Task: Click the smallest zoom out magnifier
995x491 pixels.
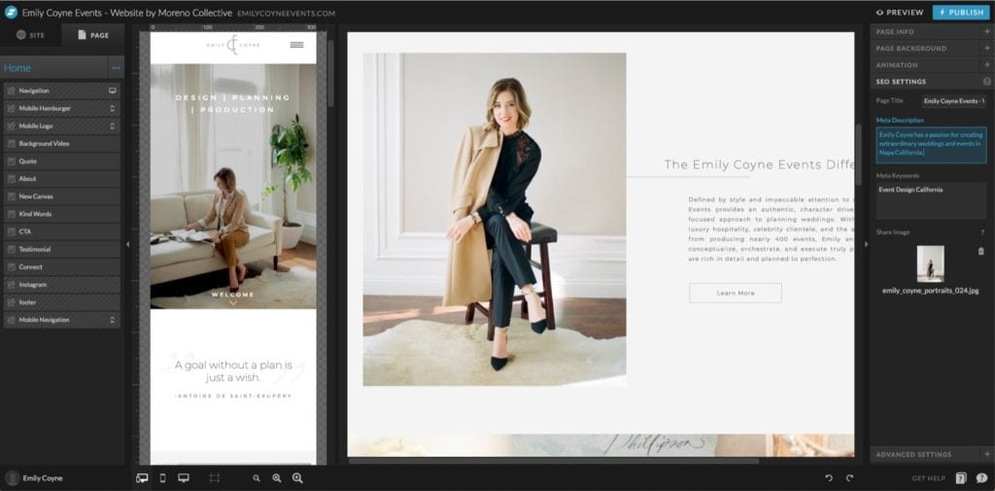Action: tap(257, 478)
